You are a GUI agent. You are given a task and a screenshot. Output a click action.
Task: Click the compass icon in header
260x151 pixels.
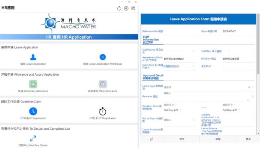click(x=126, y=8)
